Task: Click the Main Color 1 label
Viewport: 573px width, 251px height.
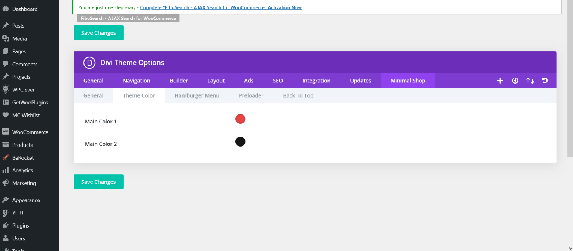Action: pos(101,122)
